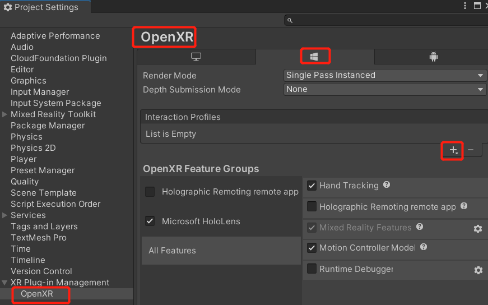Select the standalone desktop monitor tab
The width and height of the screenshot is (488, 305).
[x=196, y=57]
